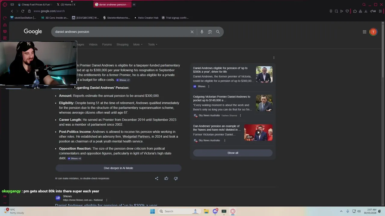Select the daniel andrews pension tab
The width and height of the screenshot is (385, 216).
coord(112,4)
